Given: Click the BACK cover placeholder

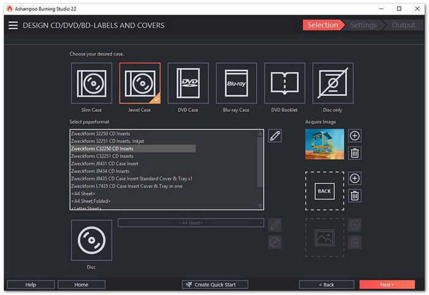Looking at the screenshot, I should click(324, 191).
